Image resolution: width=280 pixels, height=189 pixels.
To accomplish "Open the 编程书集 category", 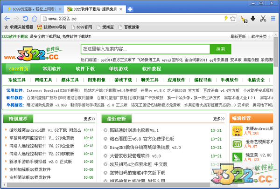I will pyautogui.click(x=203, y=80).
